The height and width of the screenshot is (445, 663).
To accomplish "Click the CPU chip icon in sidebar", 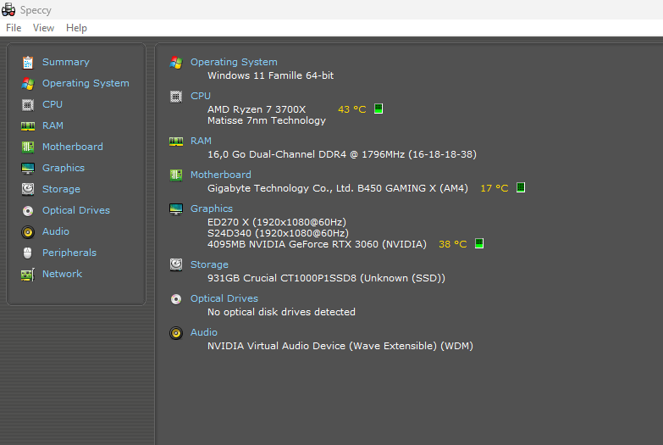I will tap(28, 104).
